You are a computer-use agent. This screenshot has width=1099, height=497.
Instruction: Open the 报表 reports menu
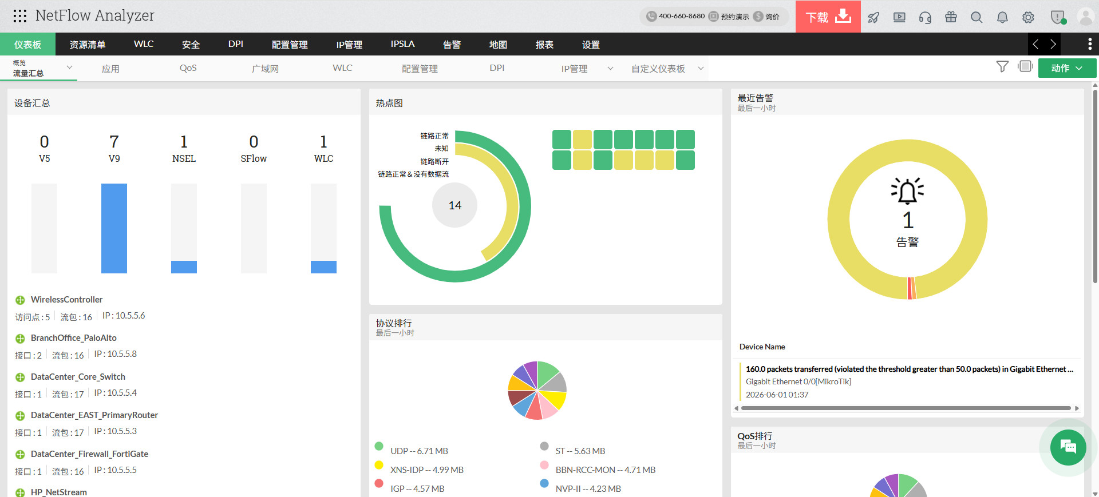tap(544, 44)
